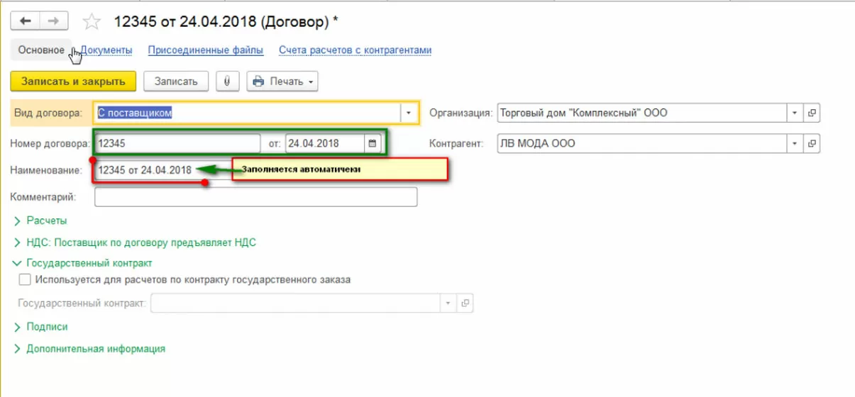Click the paperclip attach files icon
This screenshot has height=397, width=855.
(227, 81)
